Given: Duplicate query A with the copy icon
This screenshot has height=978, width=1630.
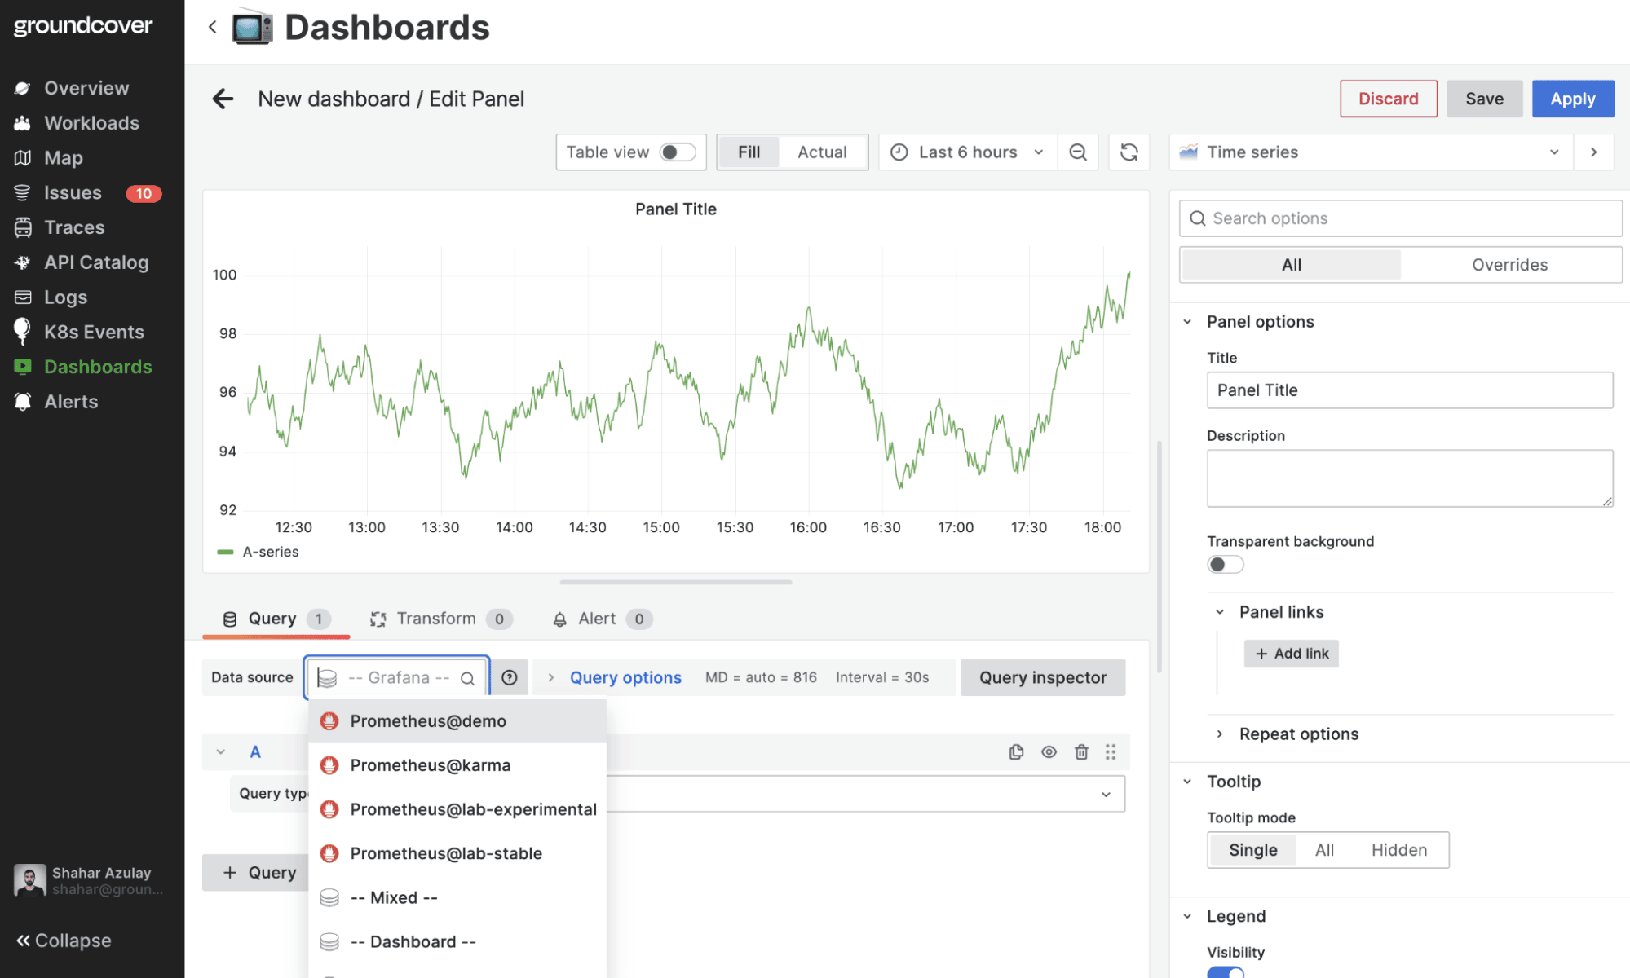Looking at the screenshot, I should 1016,751.
